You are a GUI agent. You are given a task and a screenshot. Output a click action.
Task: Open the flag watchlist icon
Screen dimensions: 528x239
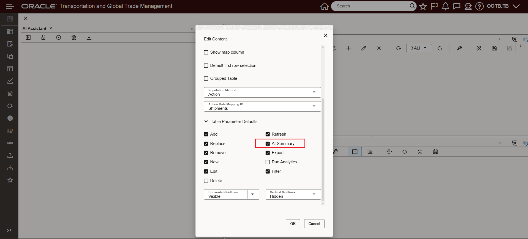pos(434,6)
